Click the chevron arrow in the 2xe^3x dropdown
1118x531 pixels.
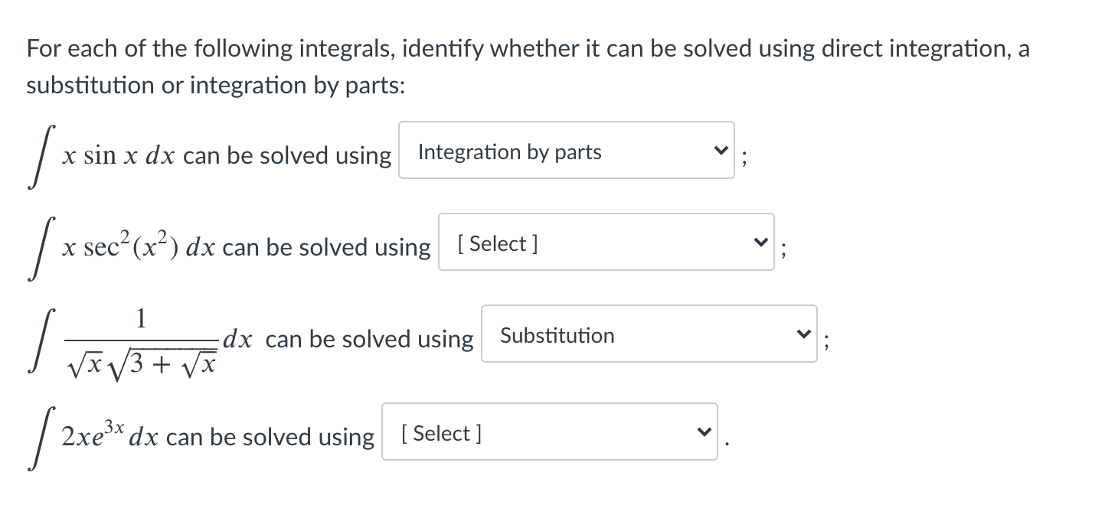point(701,432)
